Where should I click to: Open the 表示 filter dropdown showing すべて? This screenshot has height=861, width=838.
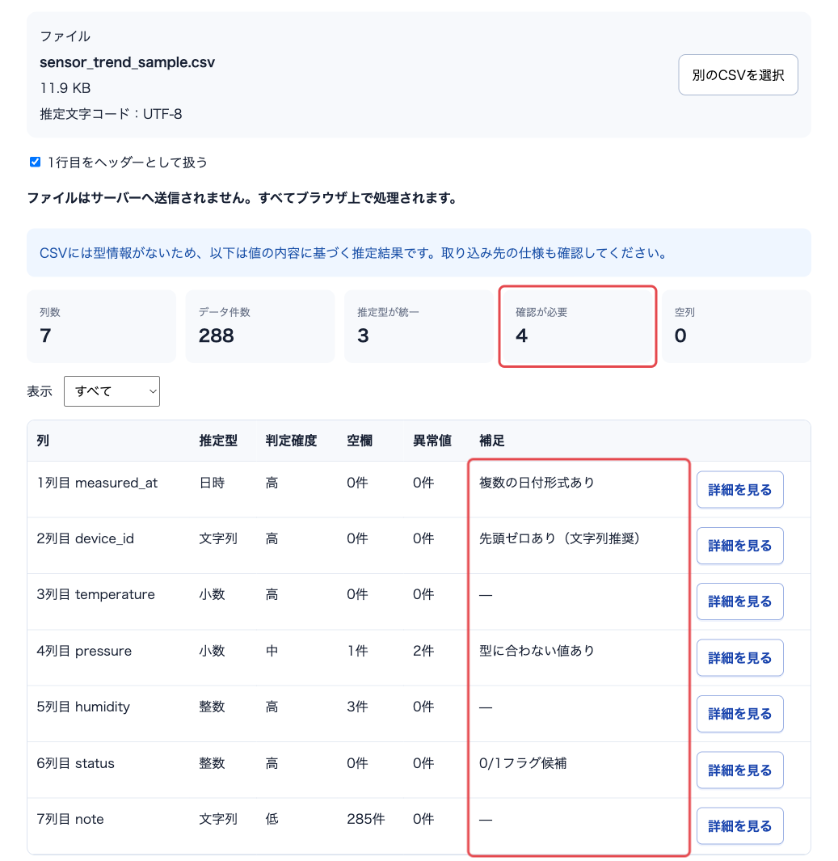(x=112, y=391)
